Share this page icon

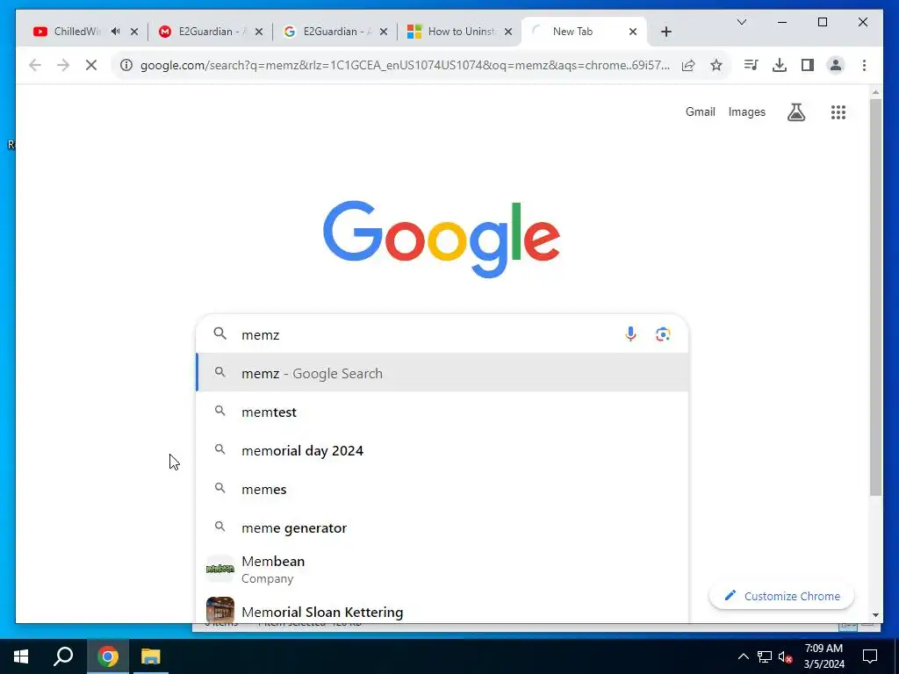coord(688,65)
